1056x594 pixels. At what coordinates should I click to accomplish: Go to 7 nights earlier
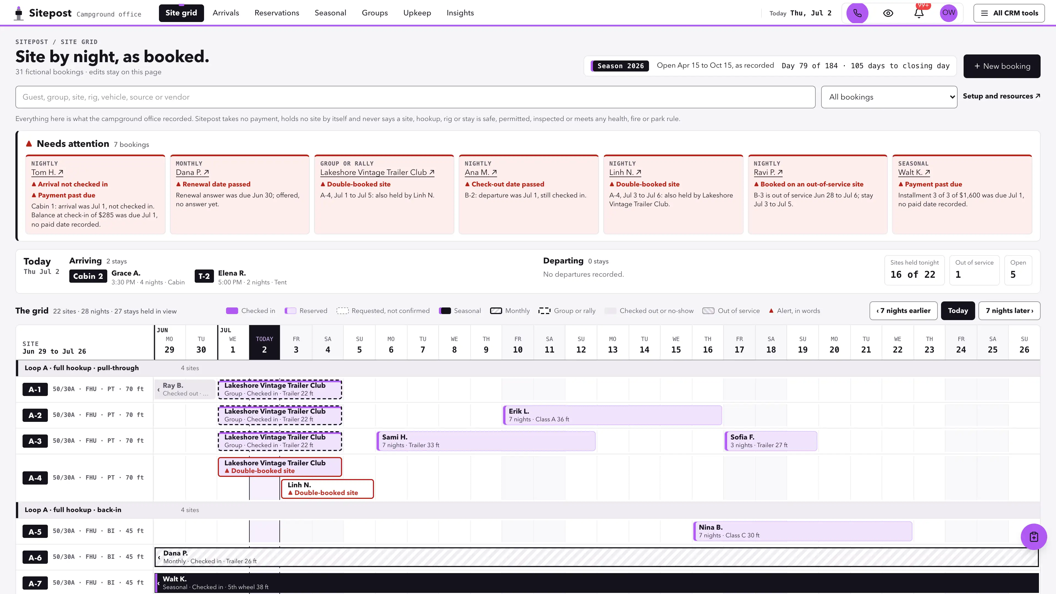tap(903, 311)
